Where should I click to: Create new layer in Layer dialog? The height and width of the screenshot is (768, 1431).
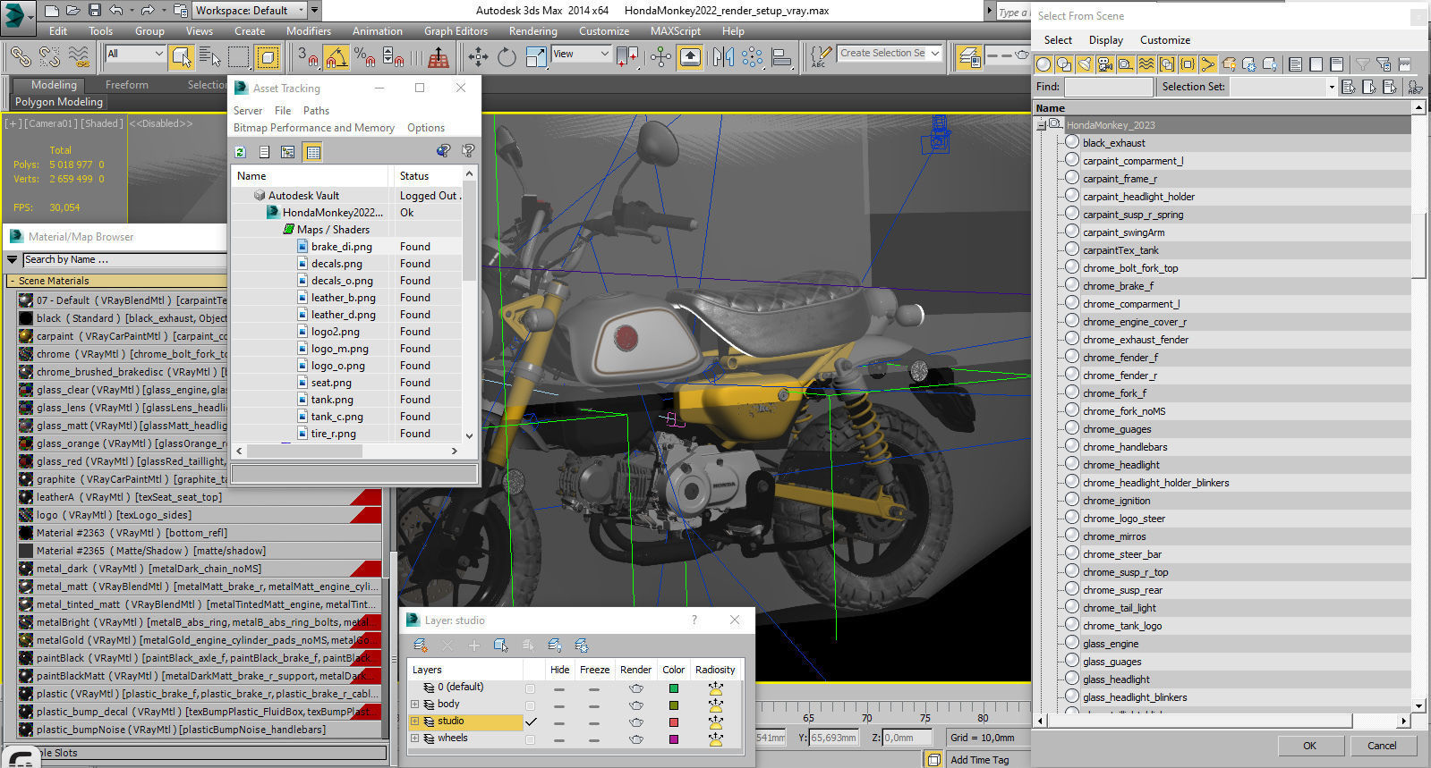420,646
